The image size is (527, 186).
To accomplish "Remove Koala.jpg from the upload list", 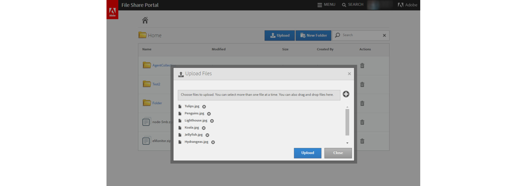I will [x=204, y=128].
